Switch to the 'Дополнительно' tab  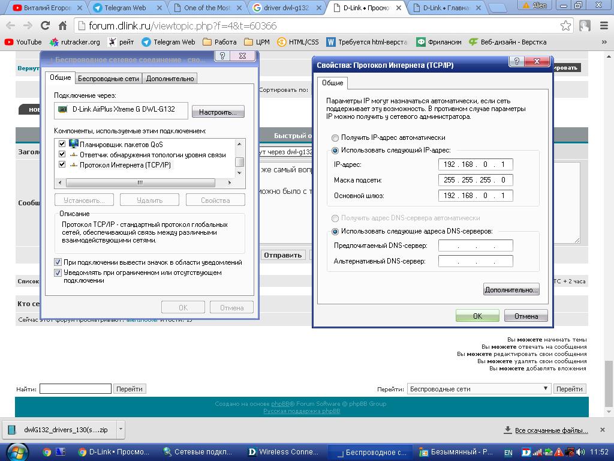170,79
